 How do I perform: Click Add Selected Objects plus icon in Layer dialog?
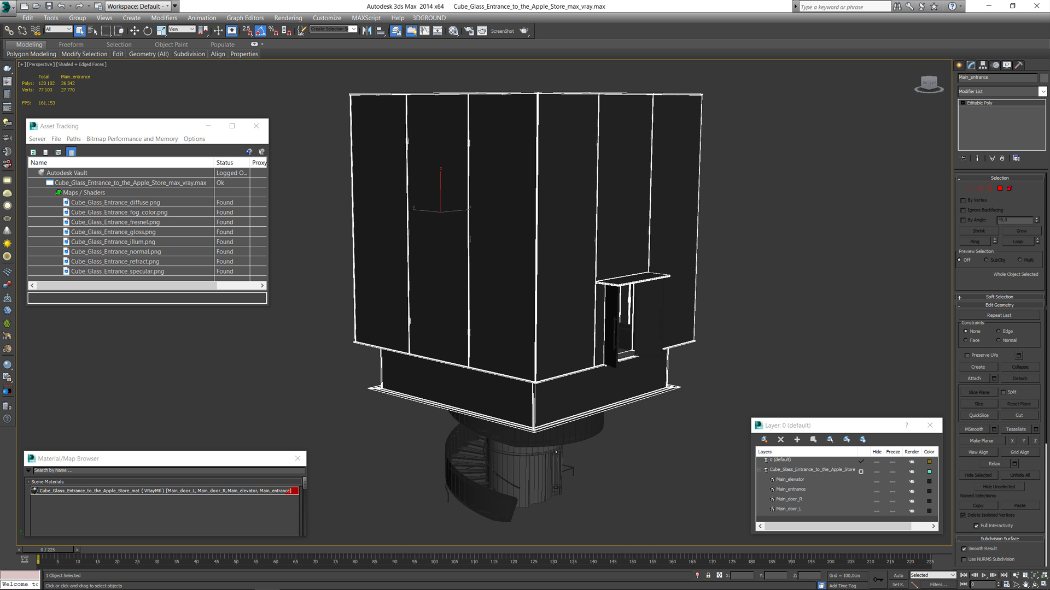click(x=797, y=440)
